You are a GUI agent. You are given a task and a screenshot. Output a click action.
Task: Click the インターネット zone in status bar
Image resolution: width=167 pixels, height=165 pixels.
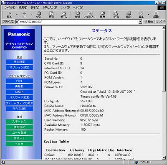tap(144, 162)
